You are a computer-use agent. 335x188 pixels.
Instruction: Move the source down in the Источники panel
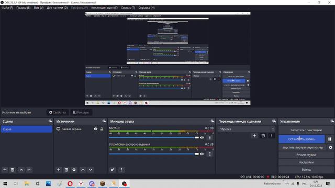tap(91, 170)
